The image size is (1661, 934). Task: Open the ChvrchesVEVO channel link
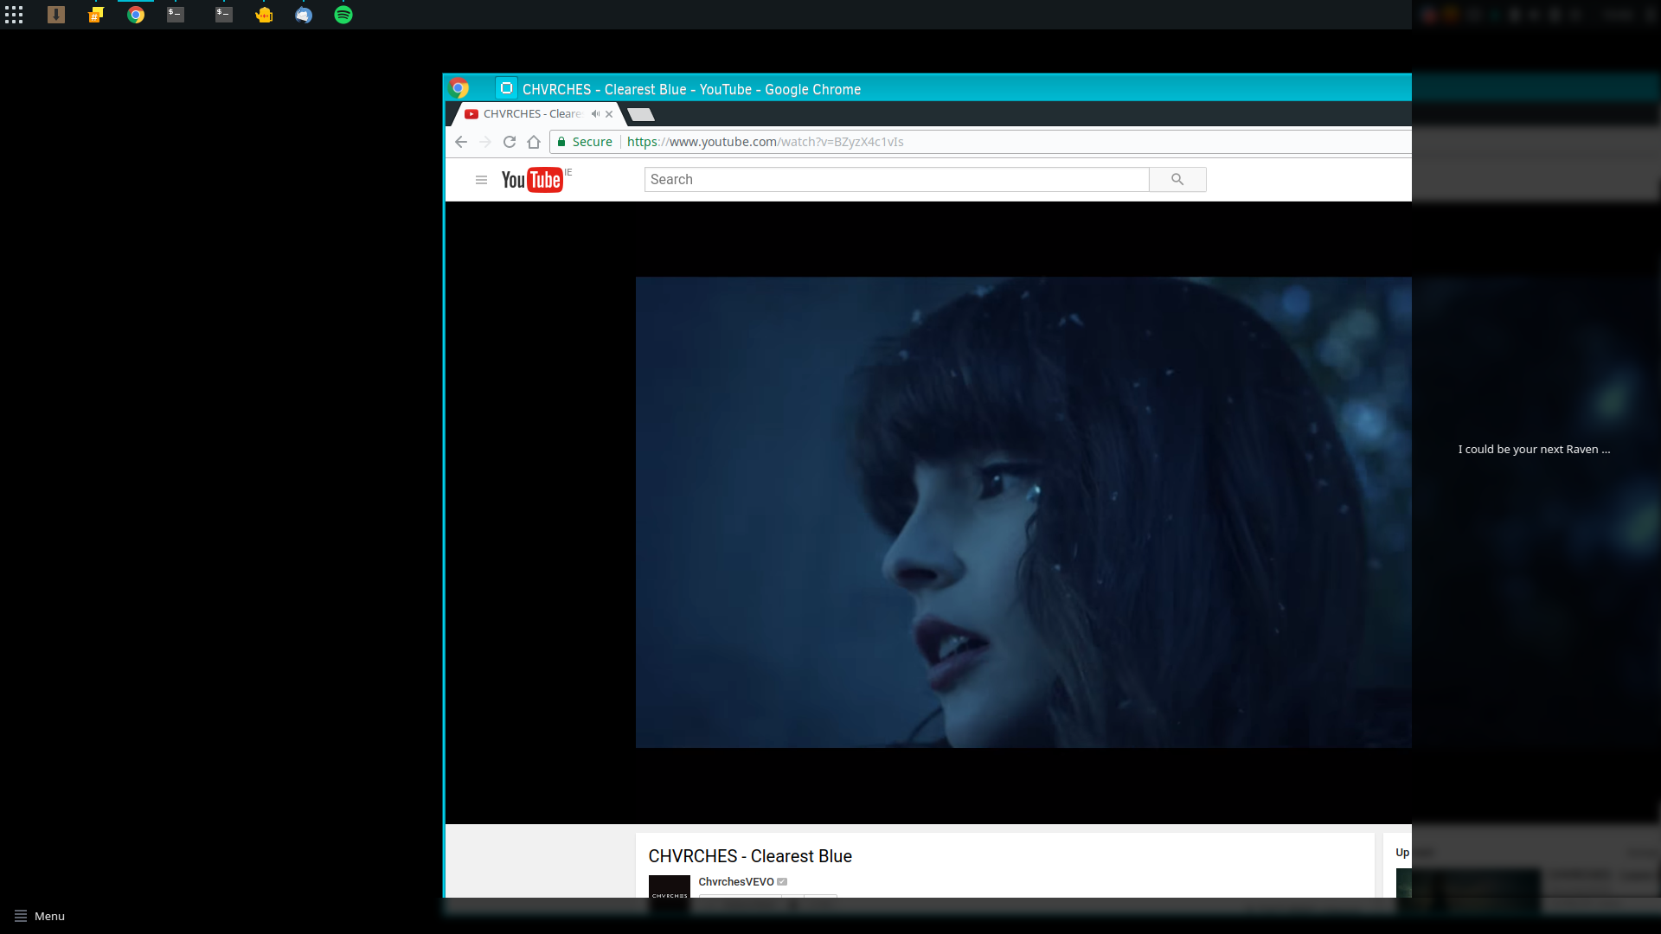tap(736, 881)
